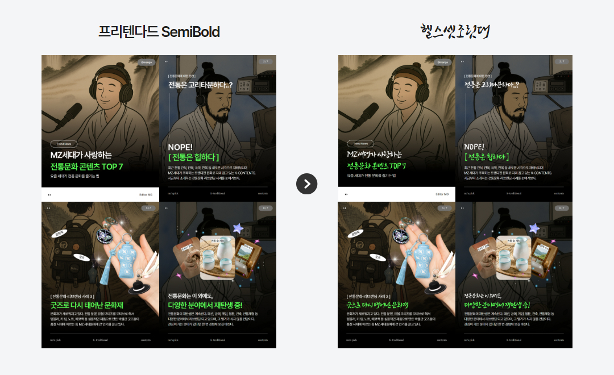Click the Trend News pill in the Pretendard cover card
The image size is (614, 375).
click(x=64, y=144)
